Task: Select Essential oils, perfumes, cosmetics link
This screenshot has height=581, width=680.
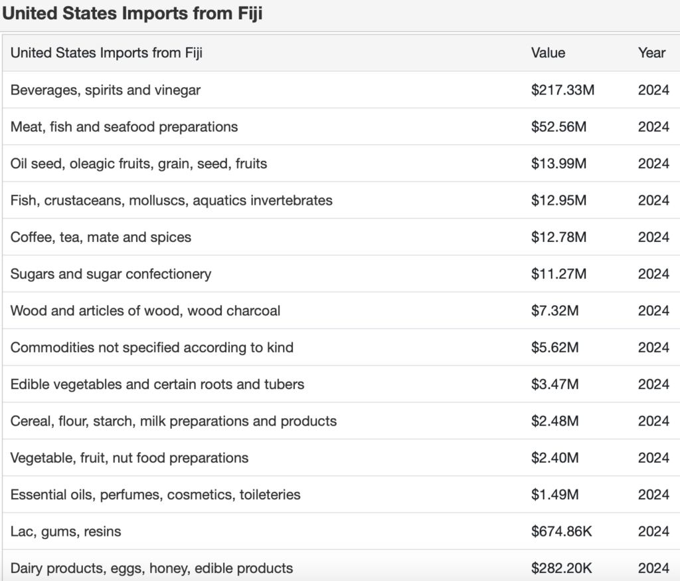Action: tap(155, 495)
